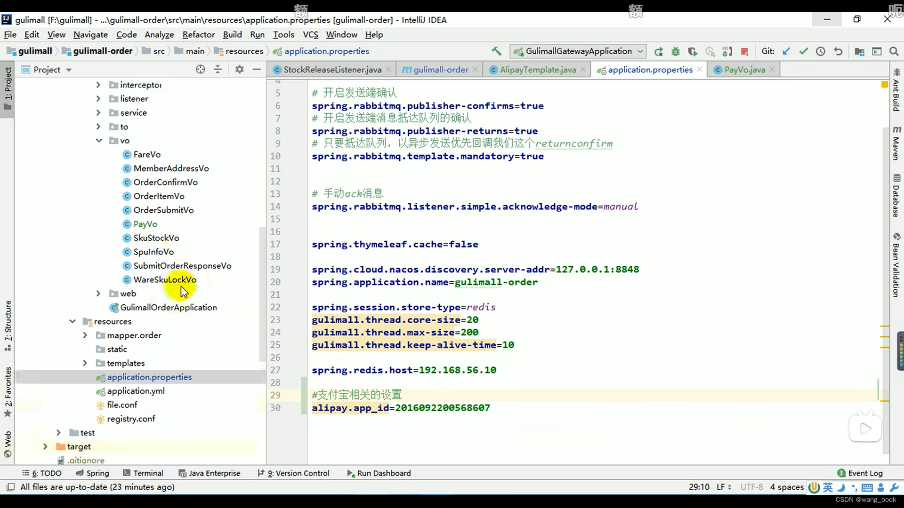Toggle tool window bars icon in status bar

pyautogui.click(x=10, y=487)
